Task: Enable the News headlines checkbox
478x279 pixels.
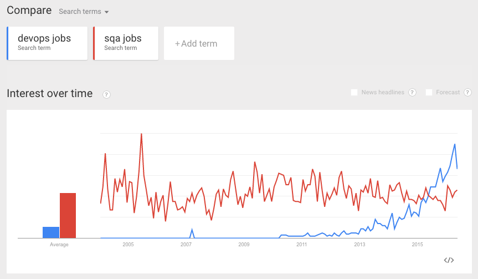Action: (354, 92)
